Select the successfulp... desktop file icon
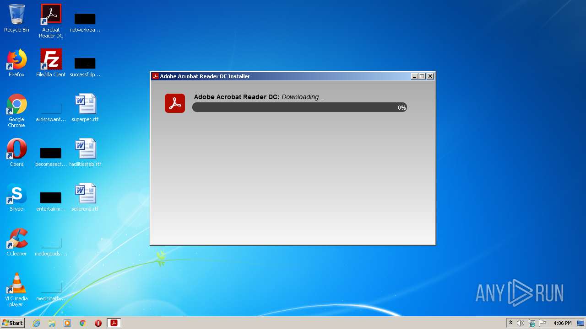Image resolution: width=586 pixels, height=329 pixels. pyautogui.click(x=85, y=67)
